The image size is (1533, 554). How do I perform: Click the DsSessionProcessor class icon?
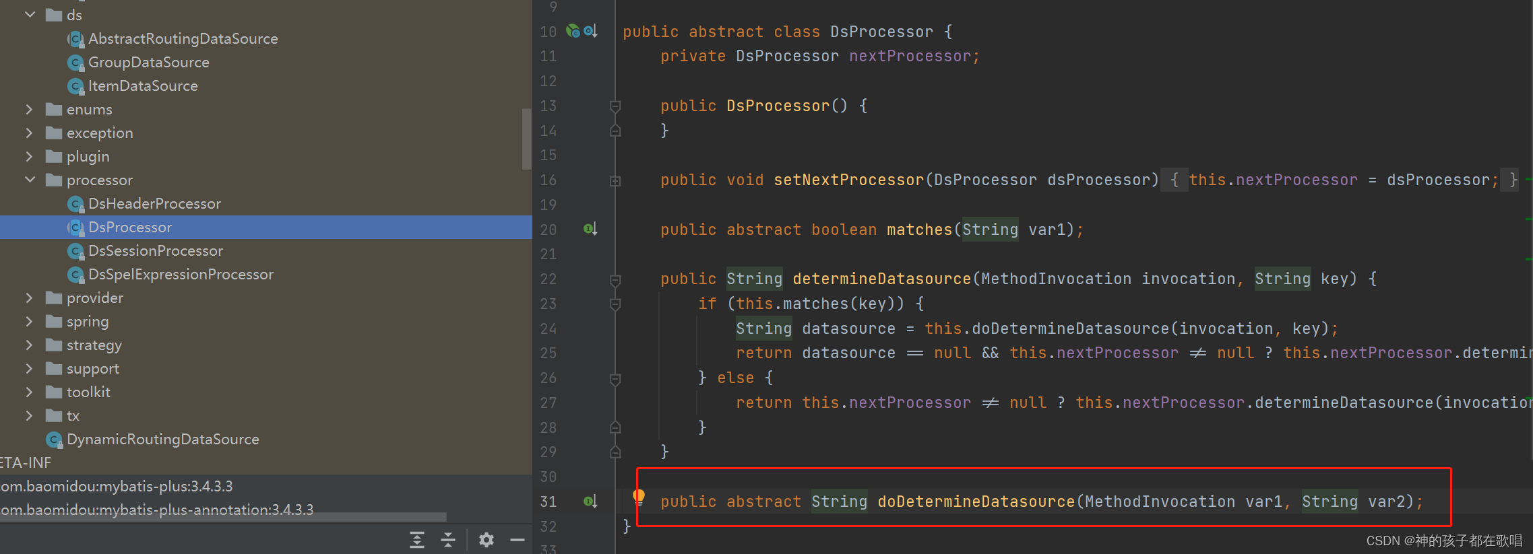[75, 251]
